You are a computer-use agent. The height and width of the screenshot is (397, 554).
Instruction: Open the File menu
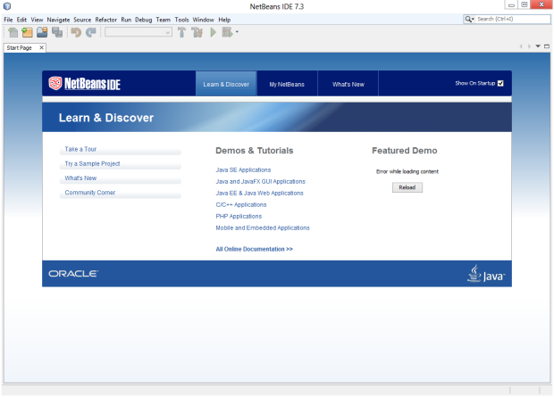[x=8, y=20]
